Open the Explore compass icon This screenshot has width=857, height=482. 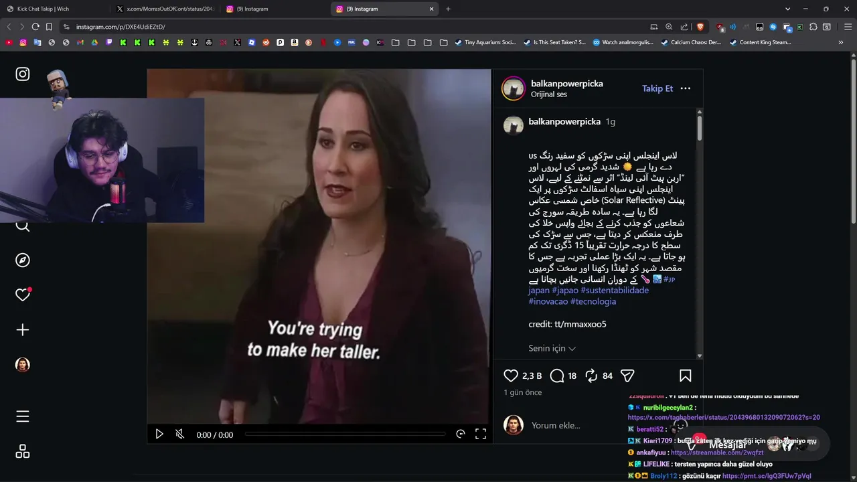(x=23, y=260)
